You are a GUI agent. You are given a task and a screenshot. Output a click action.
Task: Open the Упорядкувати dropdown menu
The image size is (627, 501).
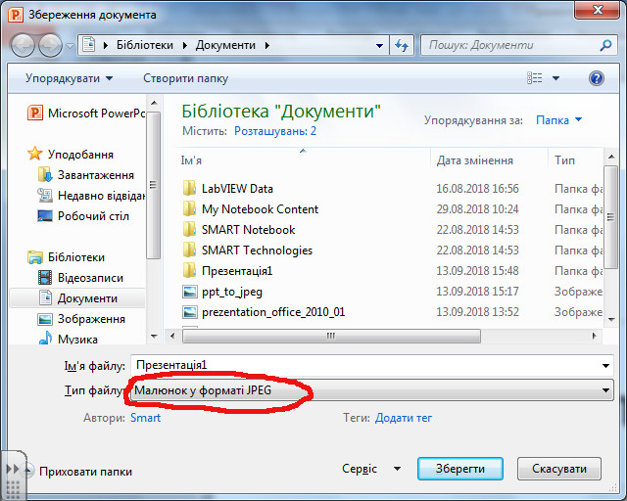click(69, 78)
